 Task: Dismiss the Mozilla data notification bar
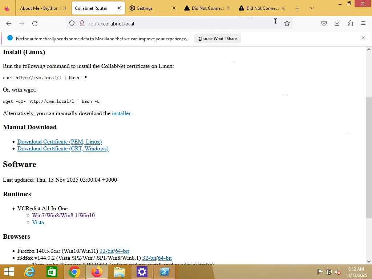pos(363,38)
